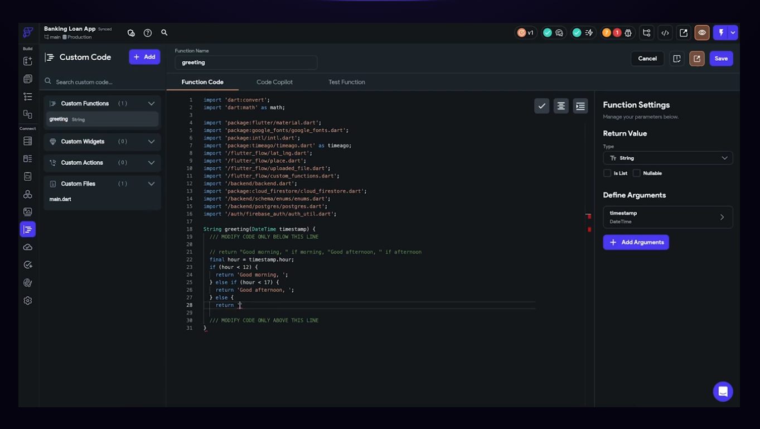Toggle the Nullable checkbox
760x429 pixels.
(x=636, y=173)
